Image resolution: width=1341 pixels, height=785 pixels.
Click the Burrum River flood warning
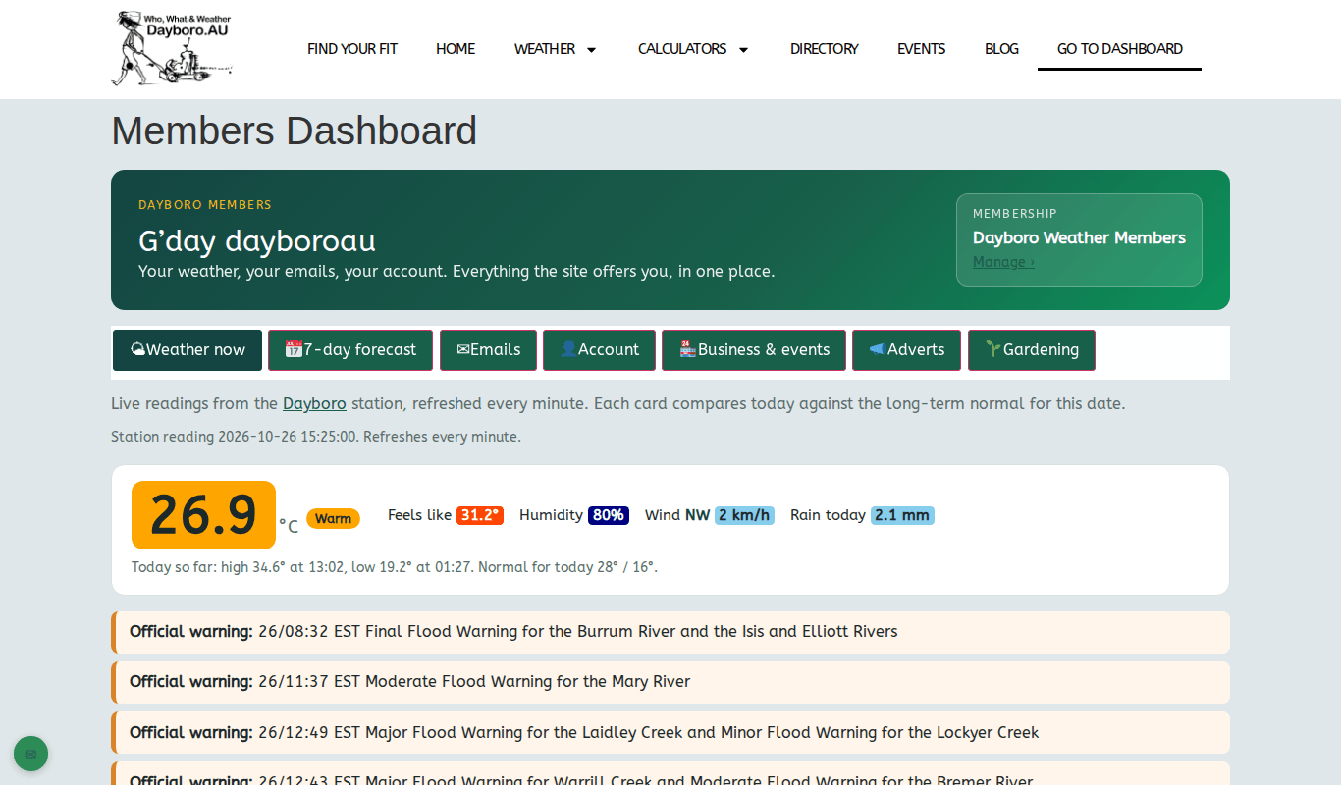point(670,632)
